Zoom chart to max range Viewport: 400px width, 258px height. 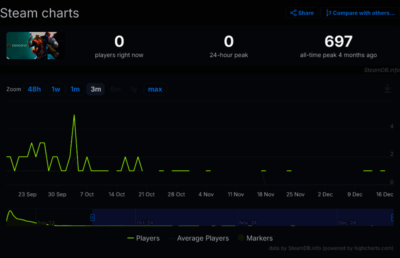click(x=155, y=89)
